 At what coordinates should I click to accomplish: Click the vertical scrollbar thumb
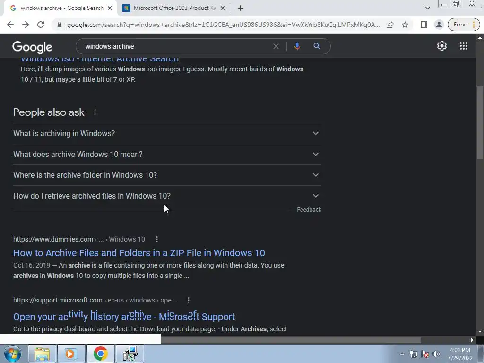(480, 123)
